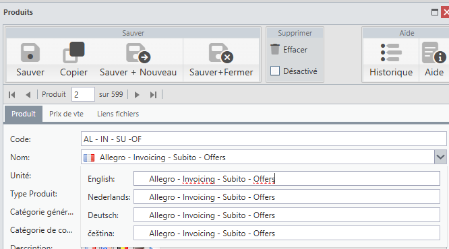Screen dimensions: 449x249
Task: Open the Prix de vte tab
Action: [66, 114]
